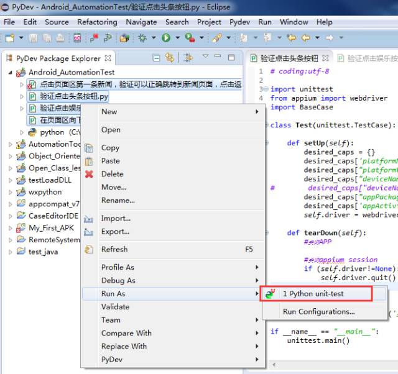Click the Run External Tools icon

(x=190, y=38)
